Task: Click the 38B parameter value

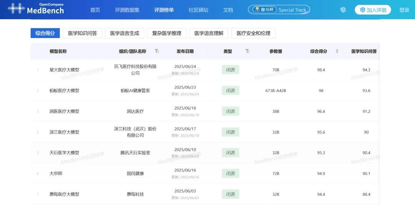Action: 276,112
